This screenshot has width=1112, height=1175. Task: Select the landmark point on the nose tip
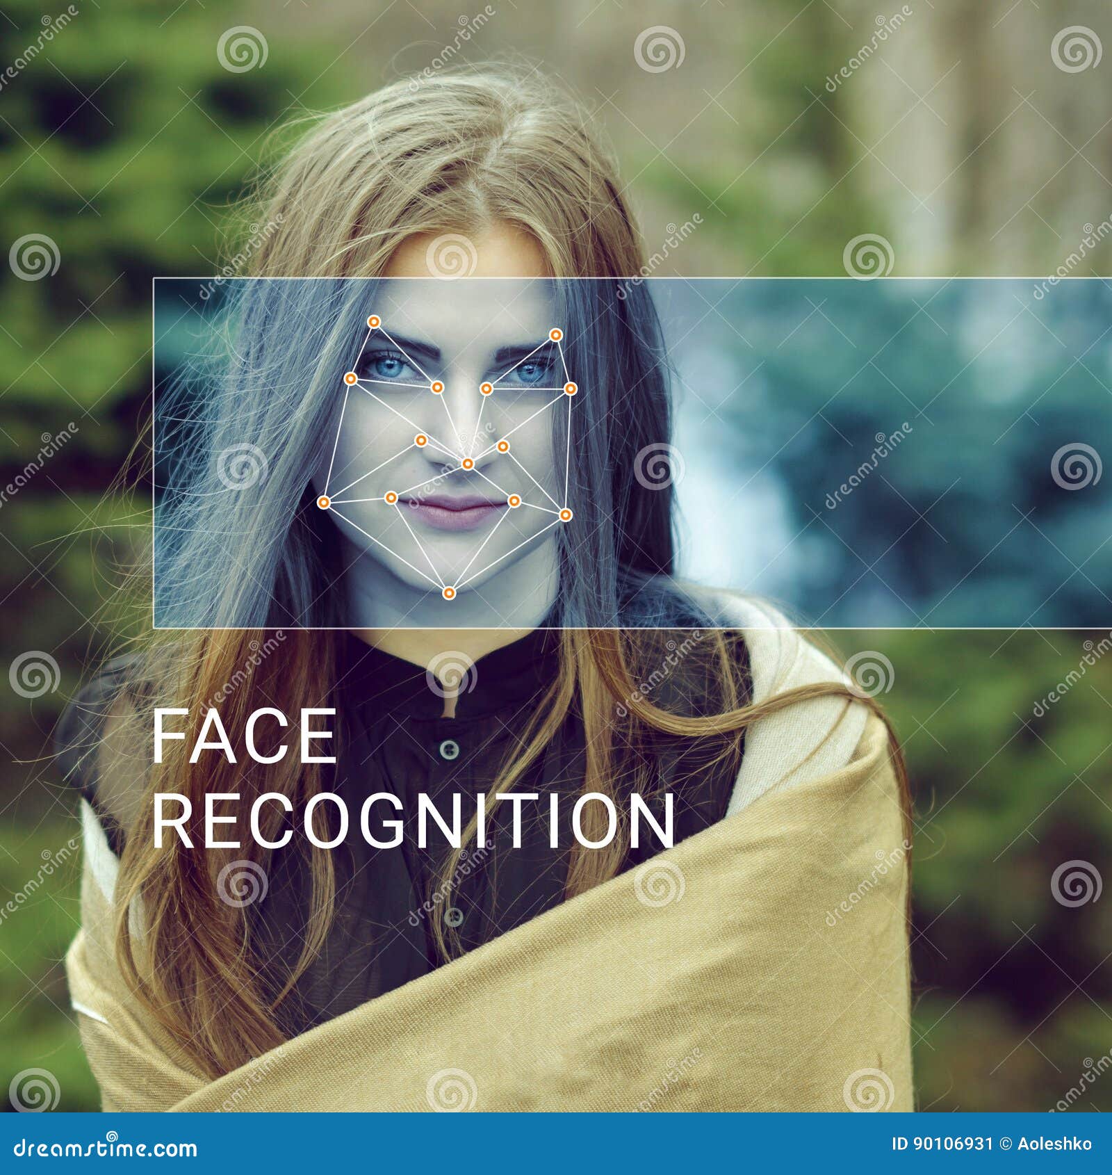point(468,462)
